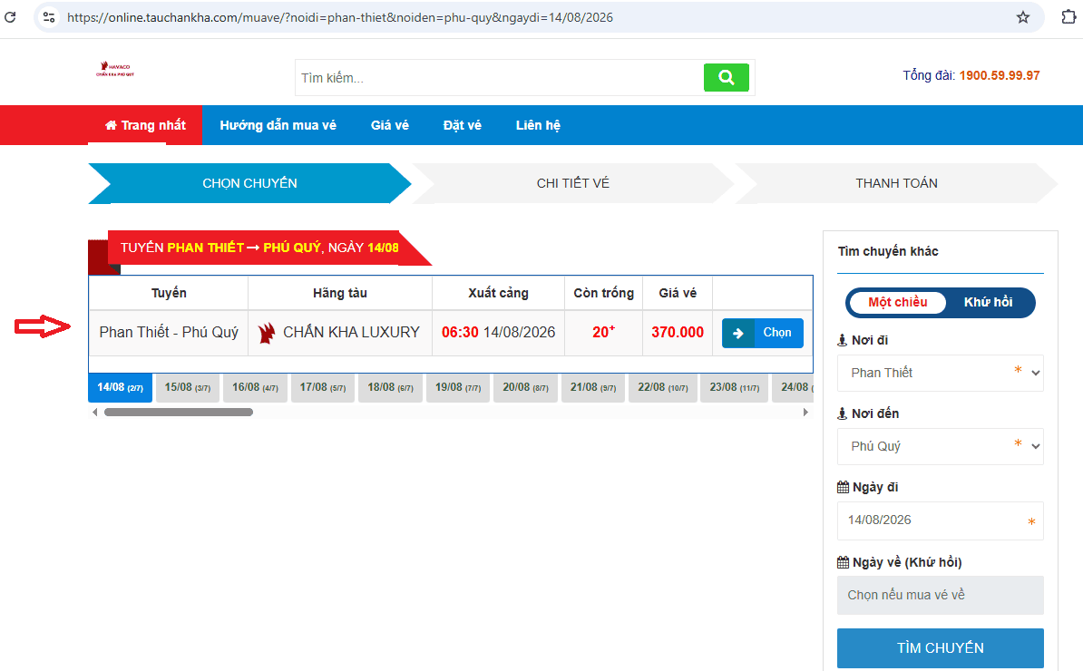Click calendar icon beside Ngày về (Khứ hồi)
This screenshot has width=1083, height=671.
(x=844, y=562)
